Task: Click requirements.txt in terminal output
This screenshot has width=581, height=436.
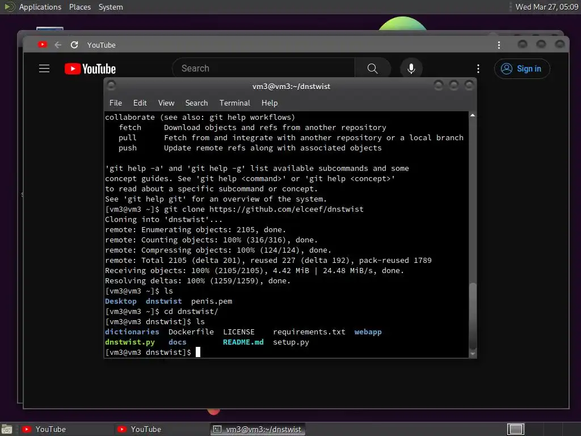Action: [x=309, y=332]
